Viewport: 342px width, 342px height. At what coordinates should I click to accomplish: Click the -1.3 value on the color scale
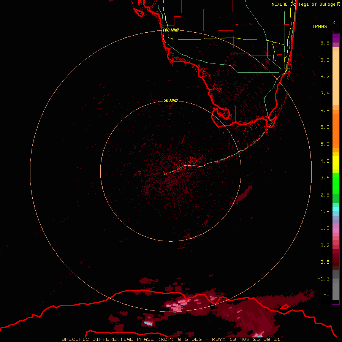click(323, 279)
